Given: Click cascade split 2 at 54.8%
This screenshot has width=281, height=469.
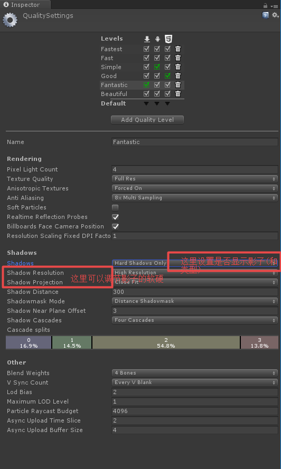Looking at the screenshot, I should pyautogui.click(x=166, y=343).
